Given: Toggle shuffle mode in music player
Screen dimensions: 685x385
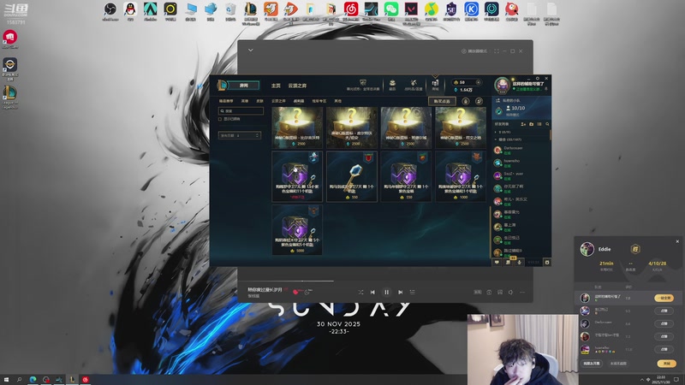Looking at the screenshot, I should (360, 292).
